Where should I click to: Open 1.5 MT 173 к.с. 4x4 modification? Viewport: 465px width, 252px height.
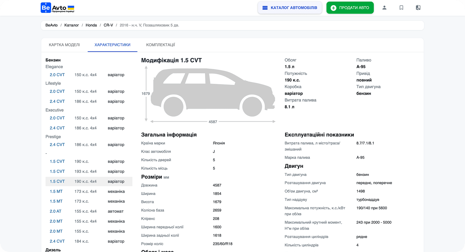click(56, 192)
